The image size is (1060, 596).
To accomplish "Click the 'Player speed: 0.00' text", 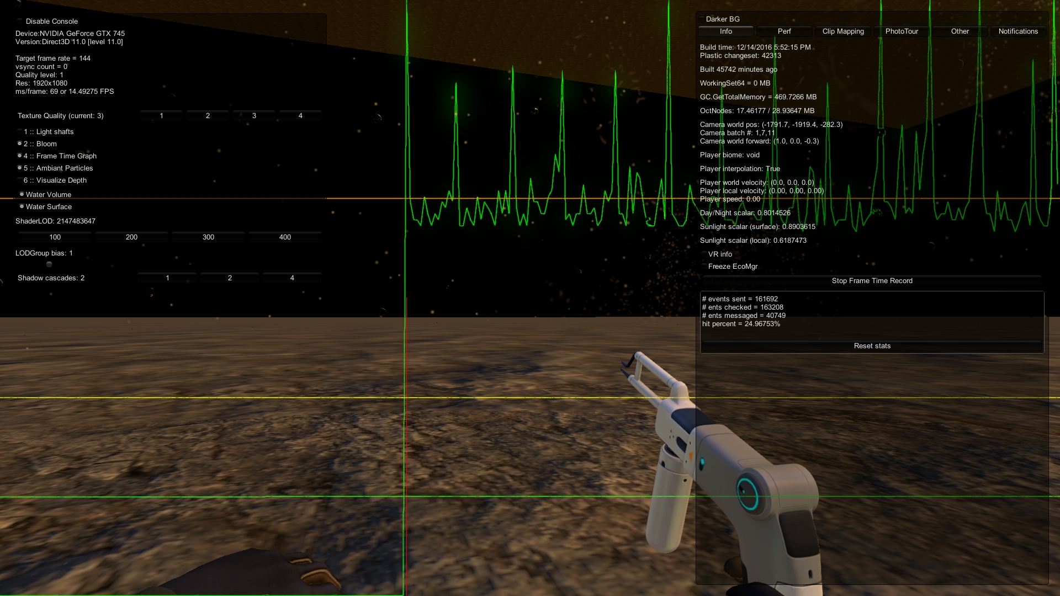I will [x=730, y=199].
